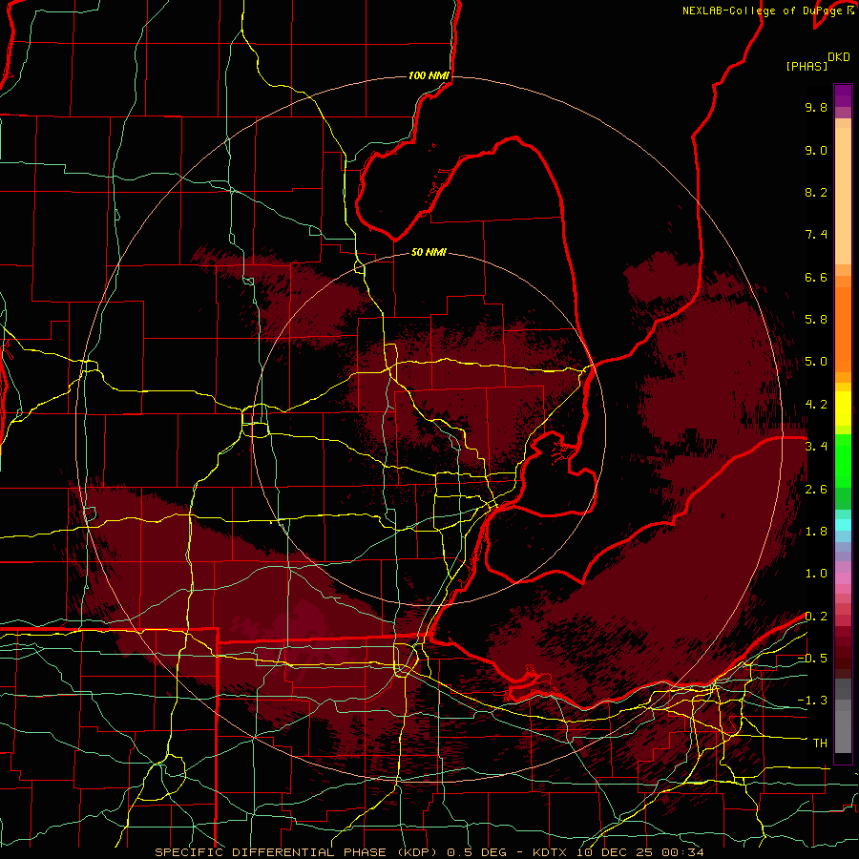859x859 pixels.
Task: Click the 9.8 value on the scale
Action: 816,107
